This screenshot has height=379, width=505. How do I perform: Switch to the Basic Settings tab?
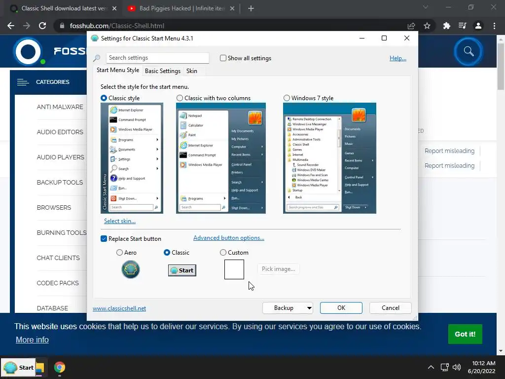click(163, 71)
